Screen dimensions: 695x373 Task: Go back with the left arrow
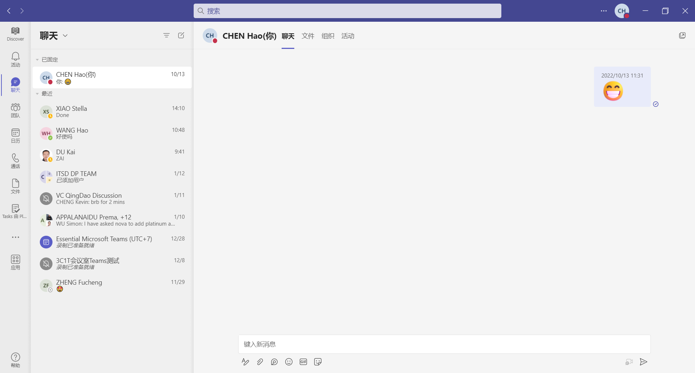click(9, 11)
